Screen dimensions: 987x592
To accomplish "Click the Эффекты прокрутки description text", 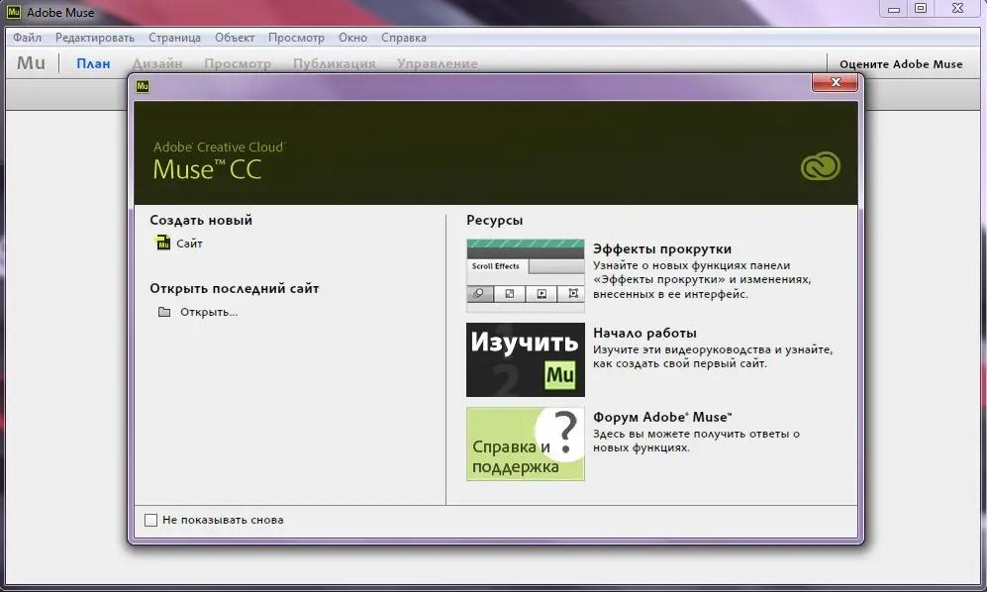I will coord(702,279).
